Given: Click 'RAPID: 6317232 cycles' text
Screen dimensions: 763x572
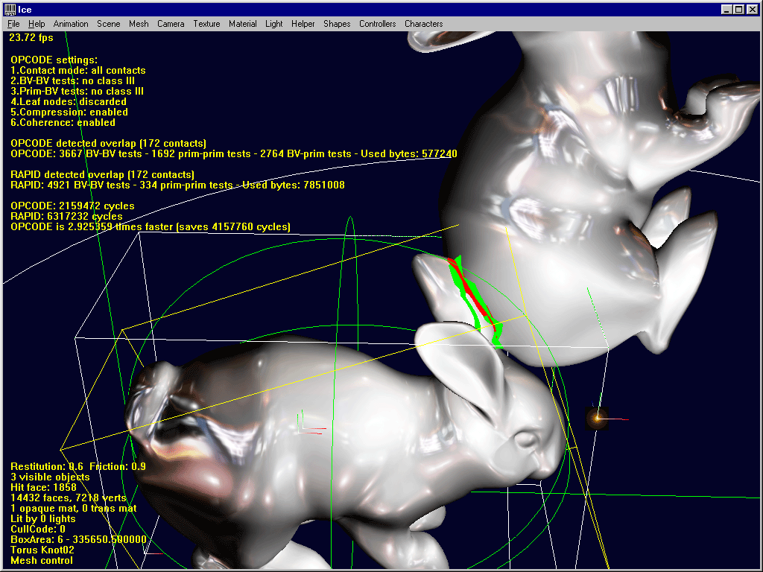Looking at the screenshot, I should pyautogui.click(x=66, y=217).
